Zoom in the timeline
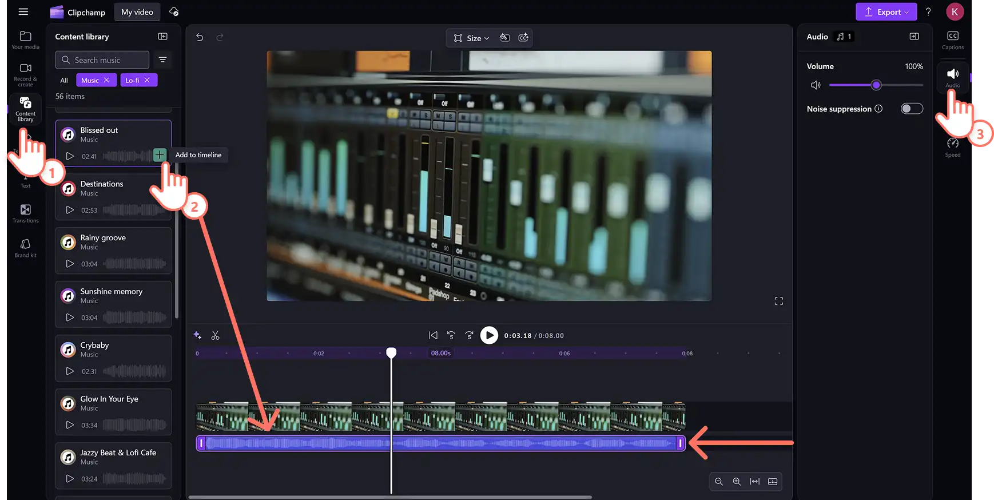Viewport: 994px width, 500px height. (737, 482)
